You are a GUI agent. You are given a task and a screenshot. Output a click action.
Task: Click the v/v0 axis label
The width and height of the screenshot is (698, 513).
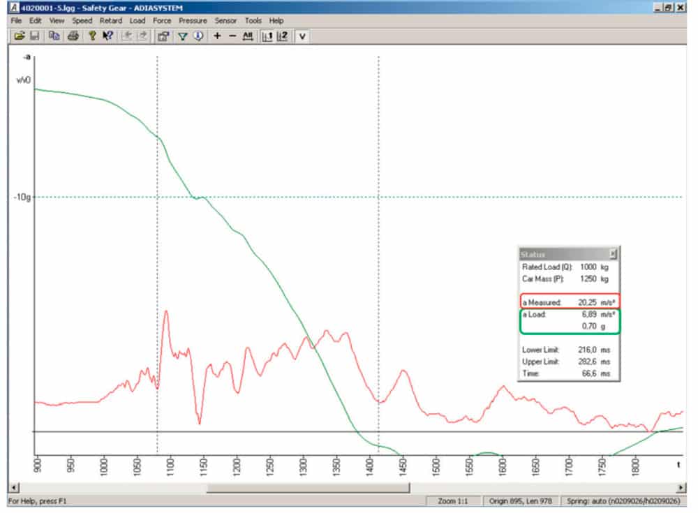pyautogui.click(x=24, y=80)
